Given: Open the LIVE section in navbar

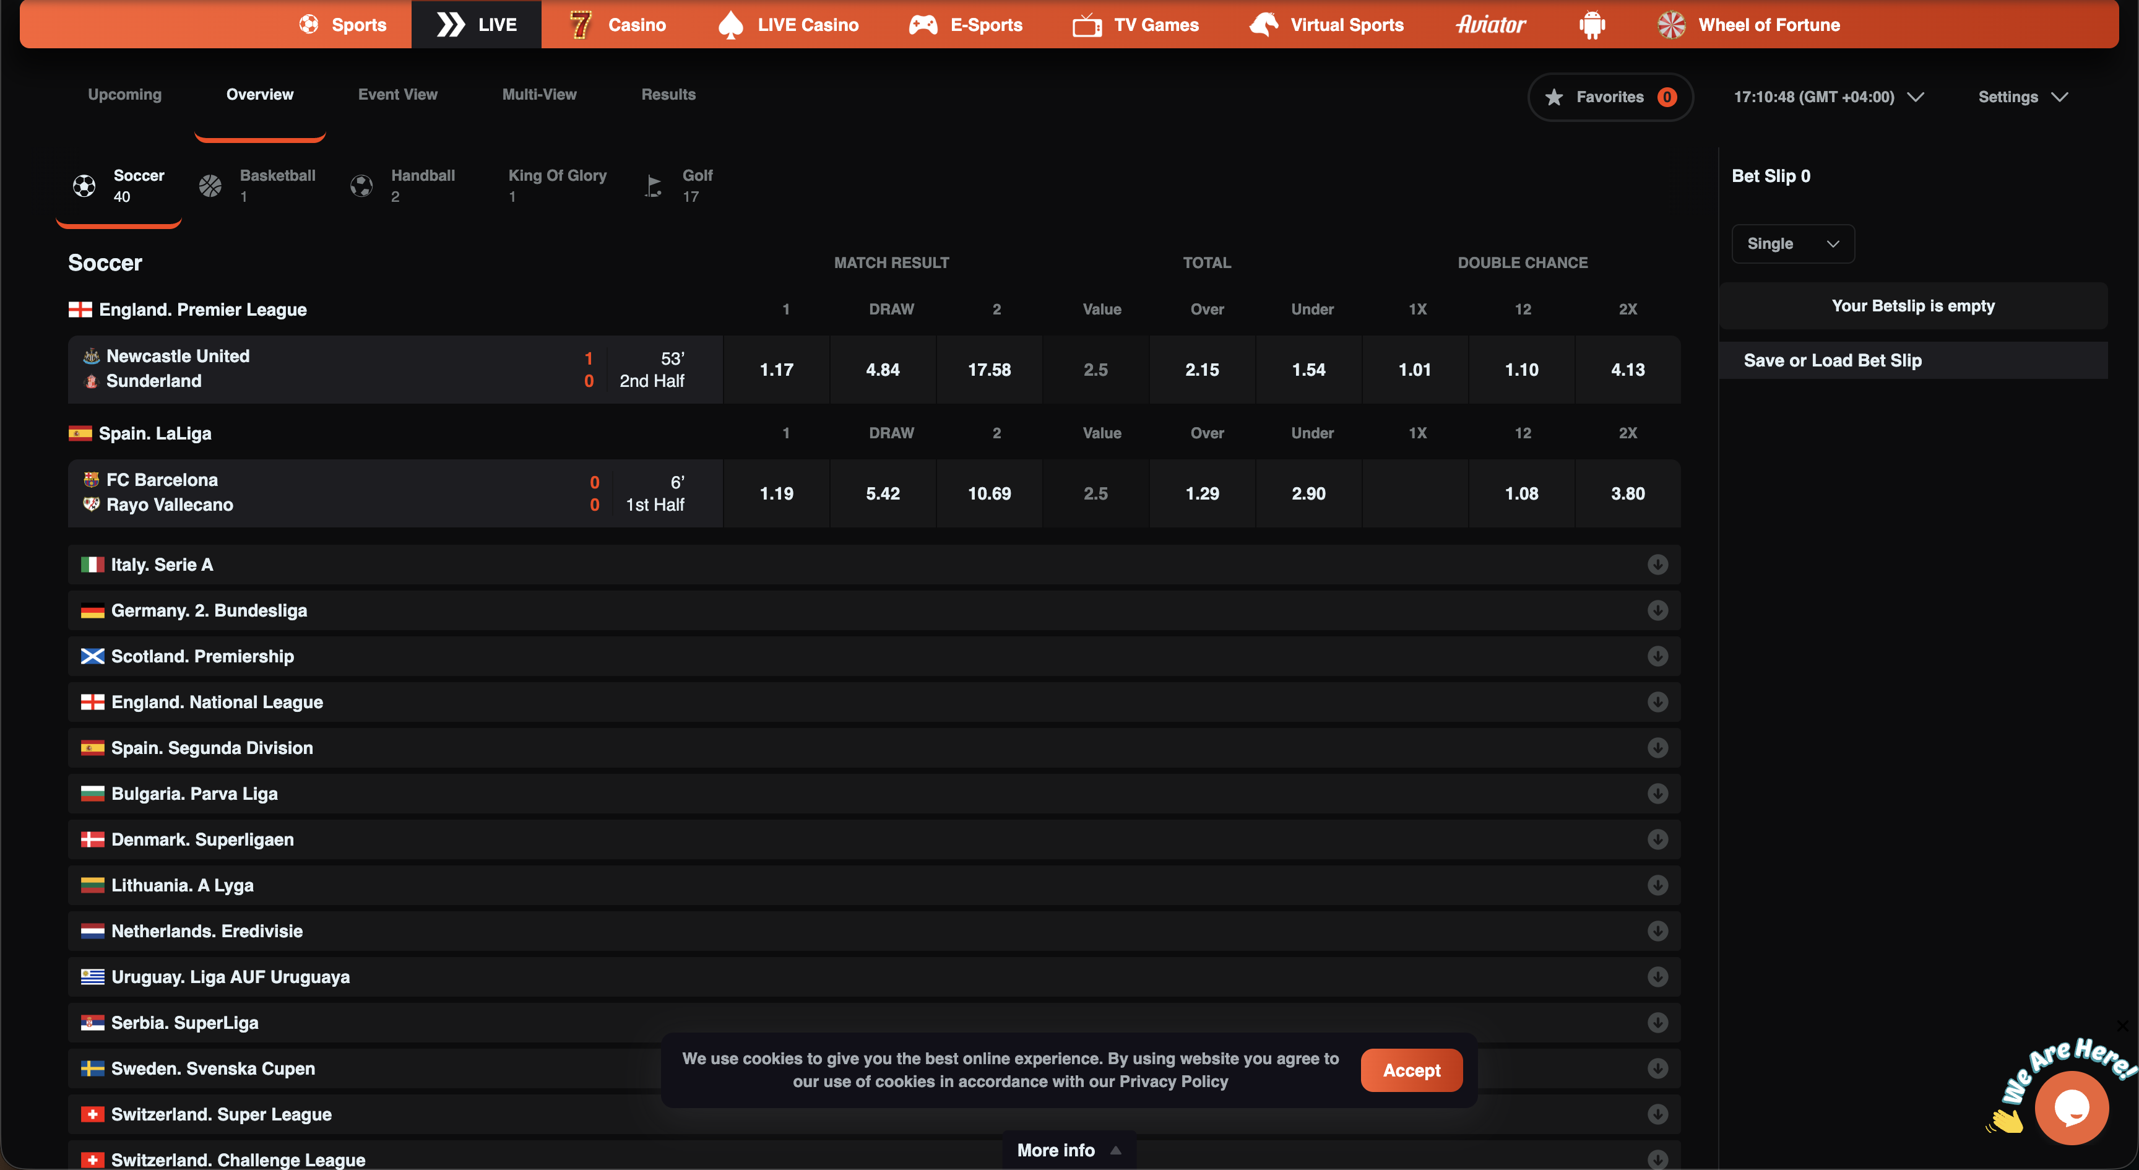Looking at the screenshot, I should coord(476,24).
